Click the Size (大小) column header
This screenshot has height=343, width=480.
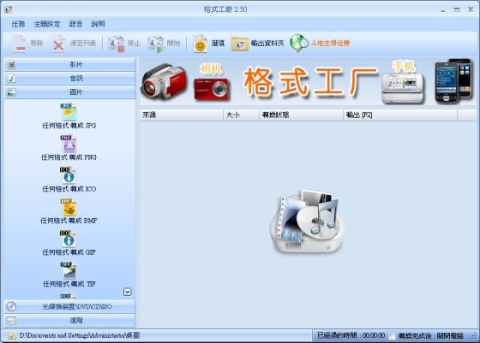241,115
